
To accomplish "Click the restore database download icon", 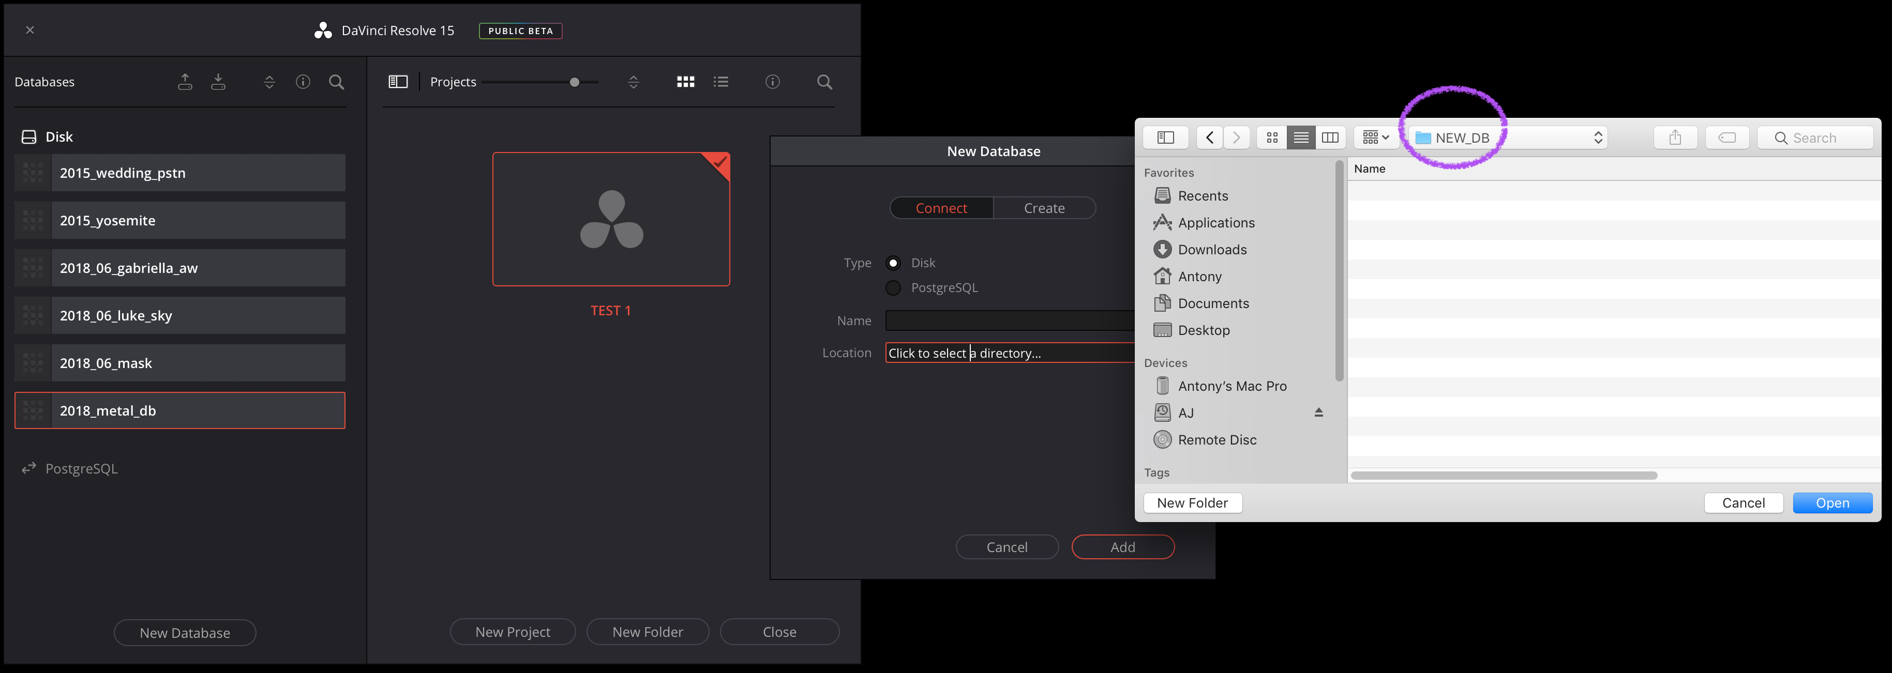I will click(x=218, y=82).
